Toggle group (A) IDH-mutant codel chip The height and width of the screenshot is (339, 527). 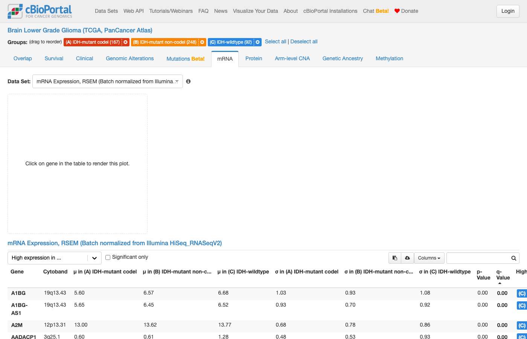(x=93, y=42)
